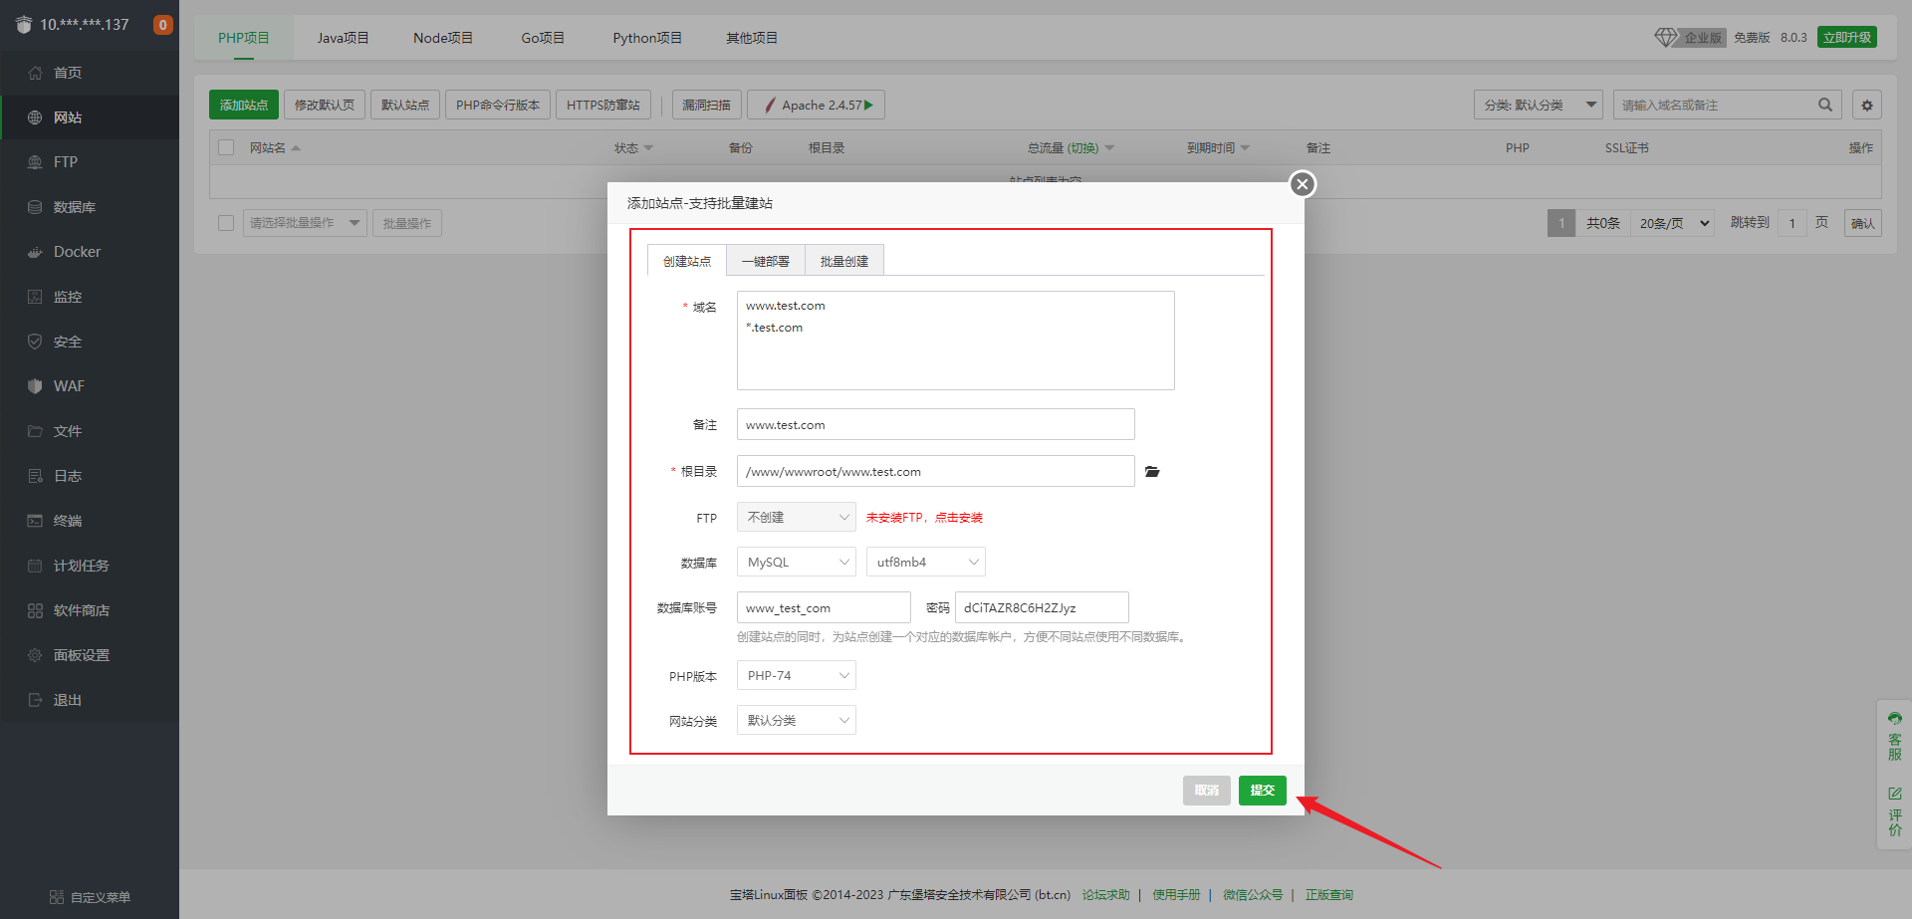Click the 请输入域名或备注 search field

point(1715,105)
